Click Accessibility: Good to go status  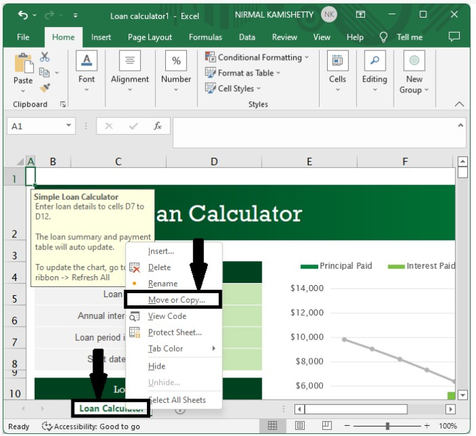point(91,426)
